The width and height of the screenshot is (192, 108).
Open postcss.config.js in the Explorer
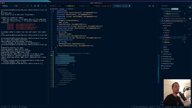(168, 59)
